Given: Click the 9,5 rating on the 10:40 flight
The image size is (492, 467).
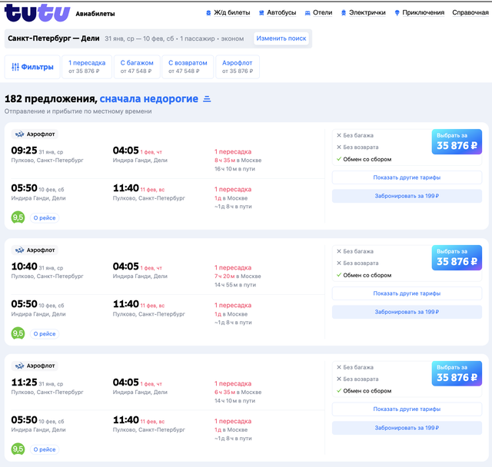Looking at the screenshot, I should 18,333.
